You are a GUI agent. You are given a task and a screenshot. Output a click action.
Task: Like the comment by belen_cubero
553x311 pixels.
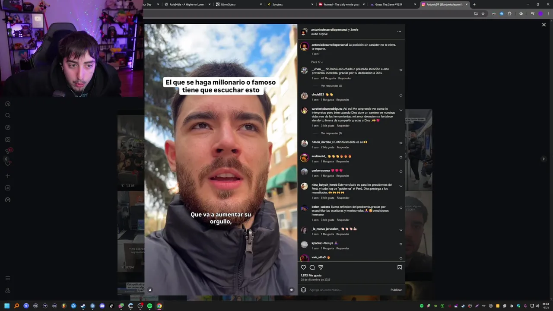400,208
